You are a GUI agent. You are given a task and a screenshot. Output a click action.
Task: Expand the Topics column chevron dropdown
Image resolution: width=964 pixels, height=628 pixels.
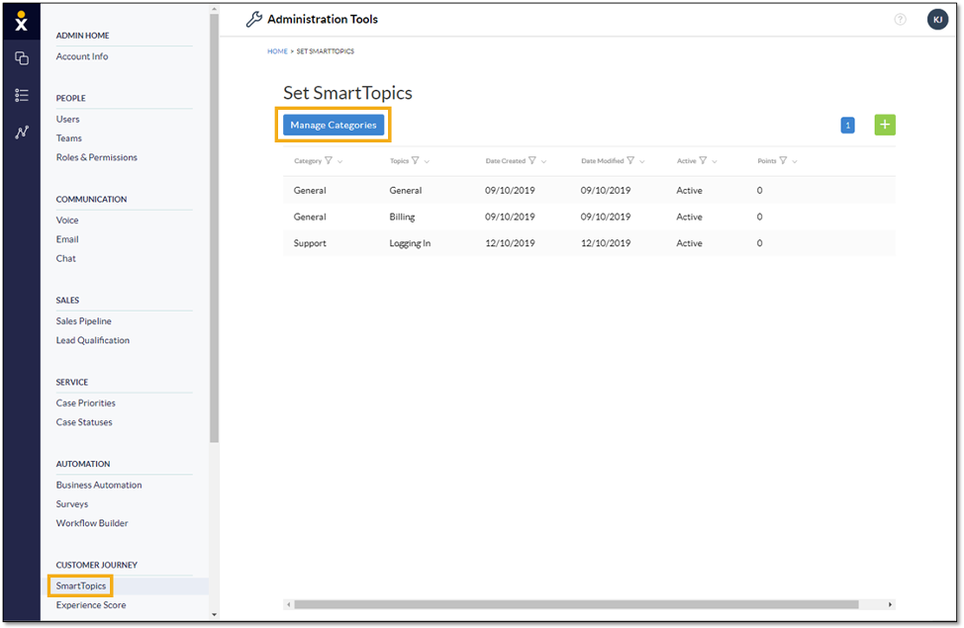pos(427,161)
